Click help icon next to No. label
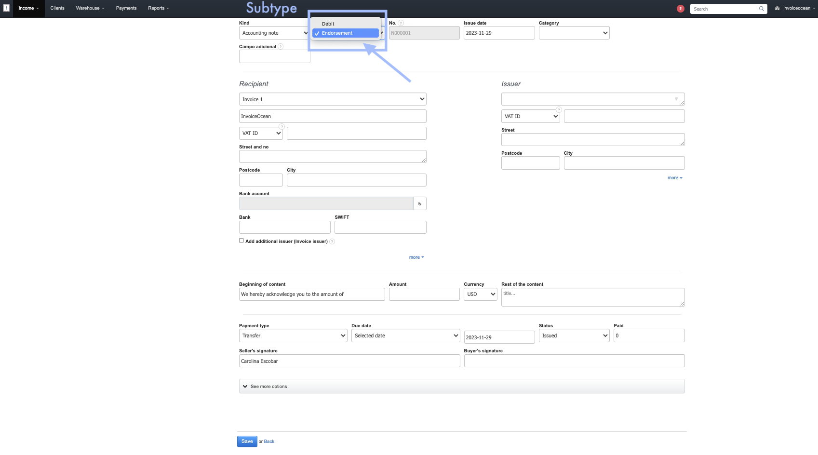 pos(401,23)
